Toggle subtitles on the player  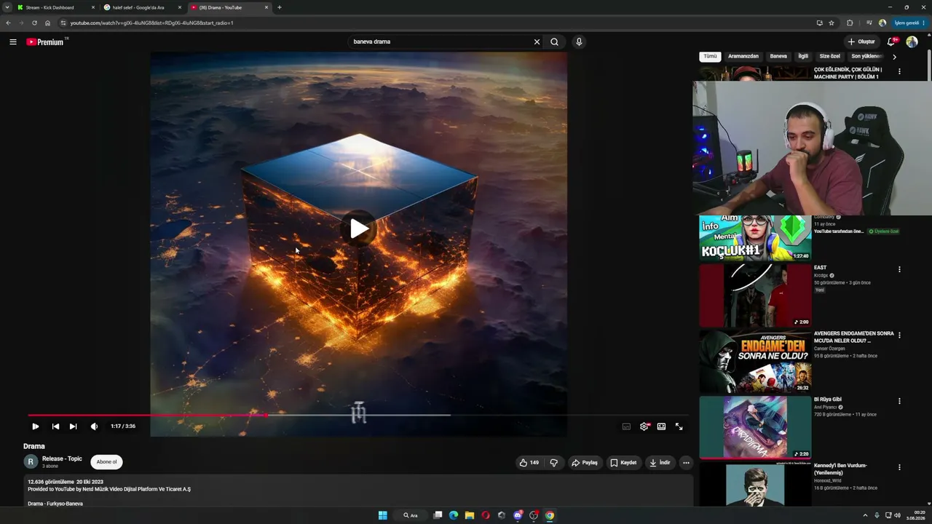click(x=626, y=426)
